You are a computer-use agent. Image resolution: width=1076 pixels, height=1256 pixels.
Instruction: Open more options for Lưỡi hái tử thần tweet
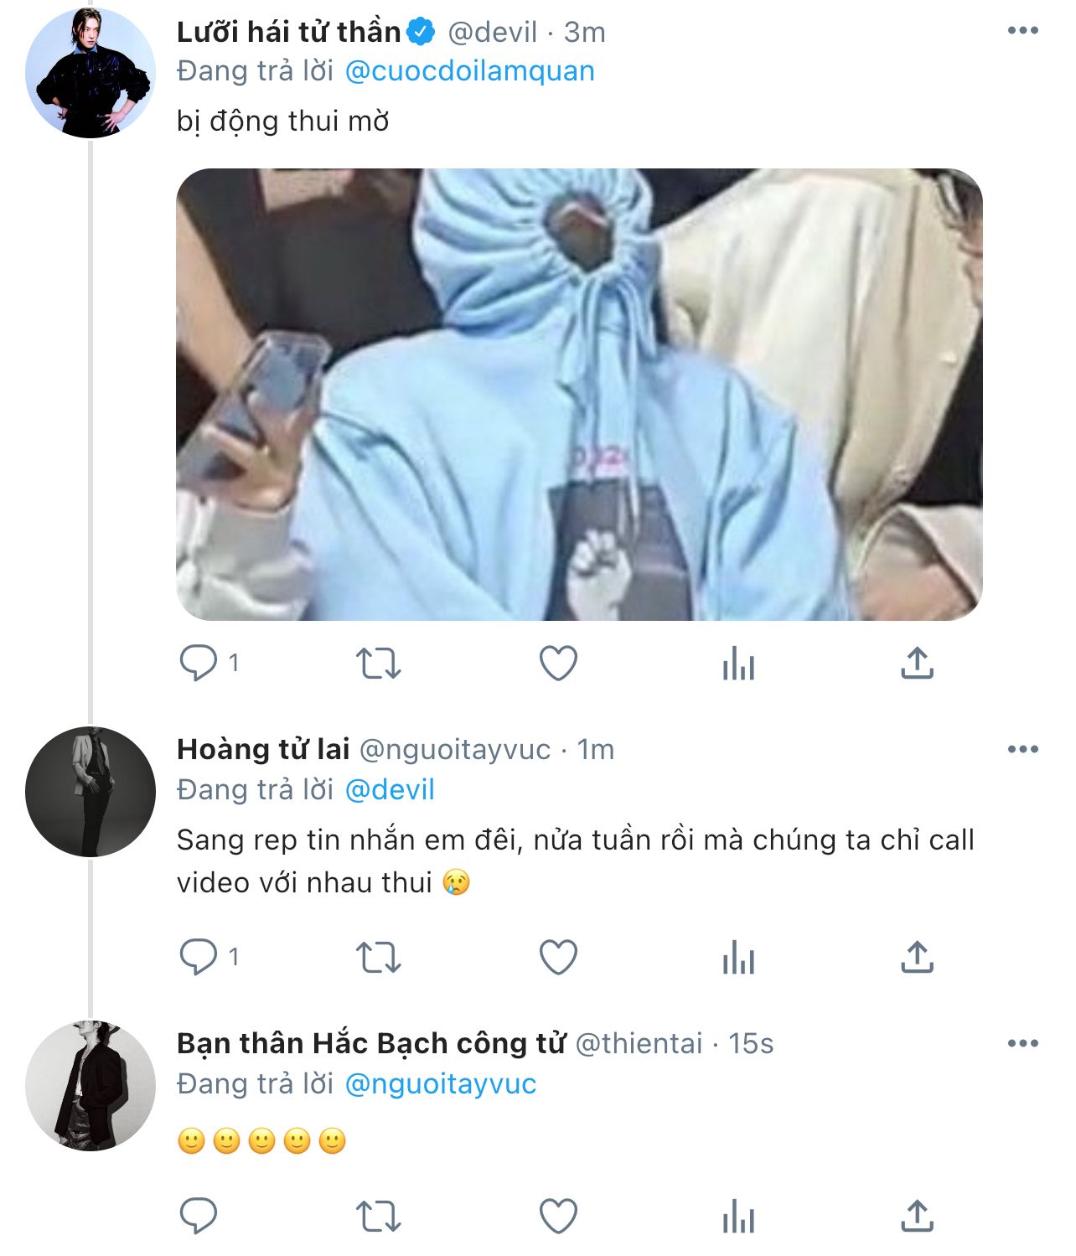click(1023, 31)
